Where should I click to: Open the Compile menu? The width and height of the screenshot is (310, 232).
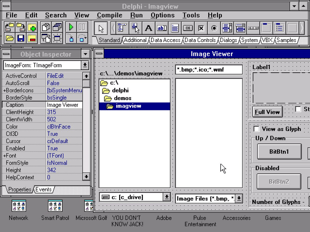(110, 15)
